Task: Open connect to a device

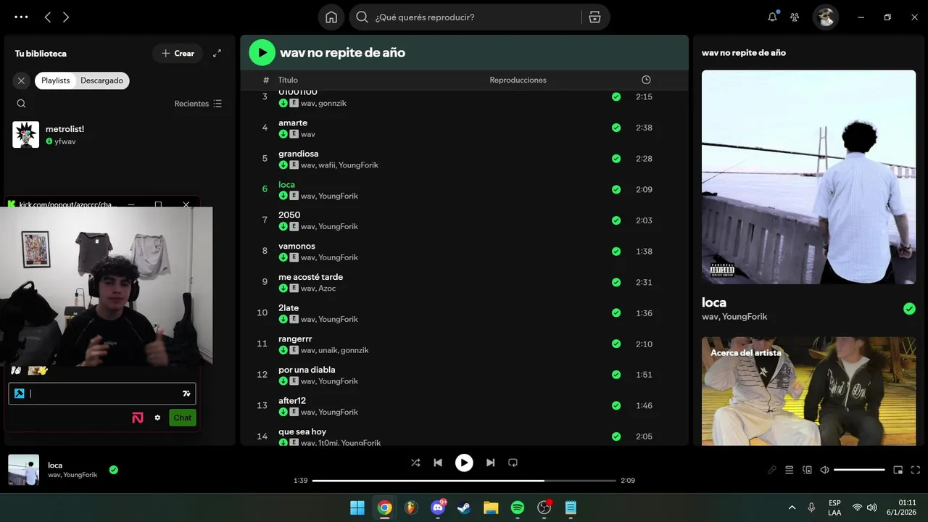Action: coord(807,470)
